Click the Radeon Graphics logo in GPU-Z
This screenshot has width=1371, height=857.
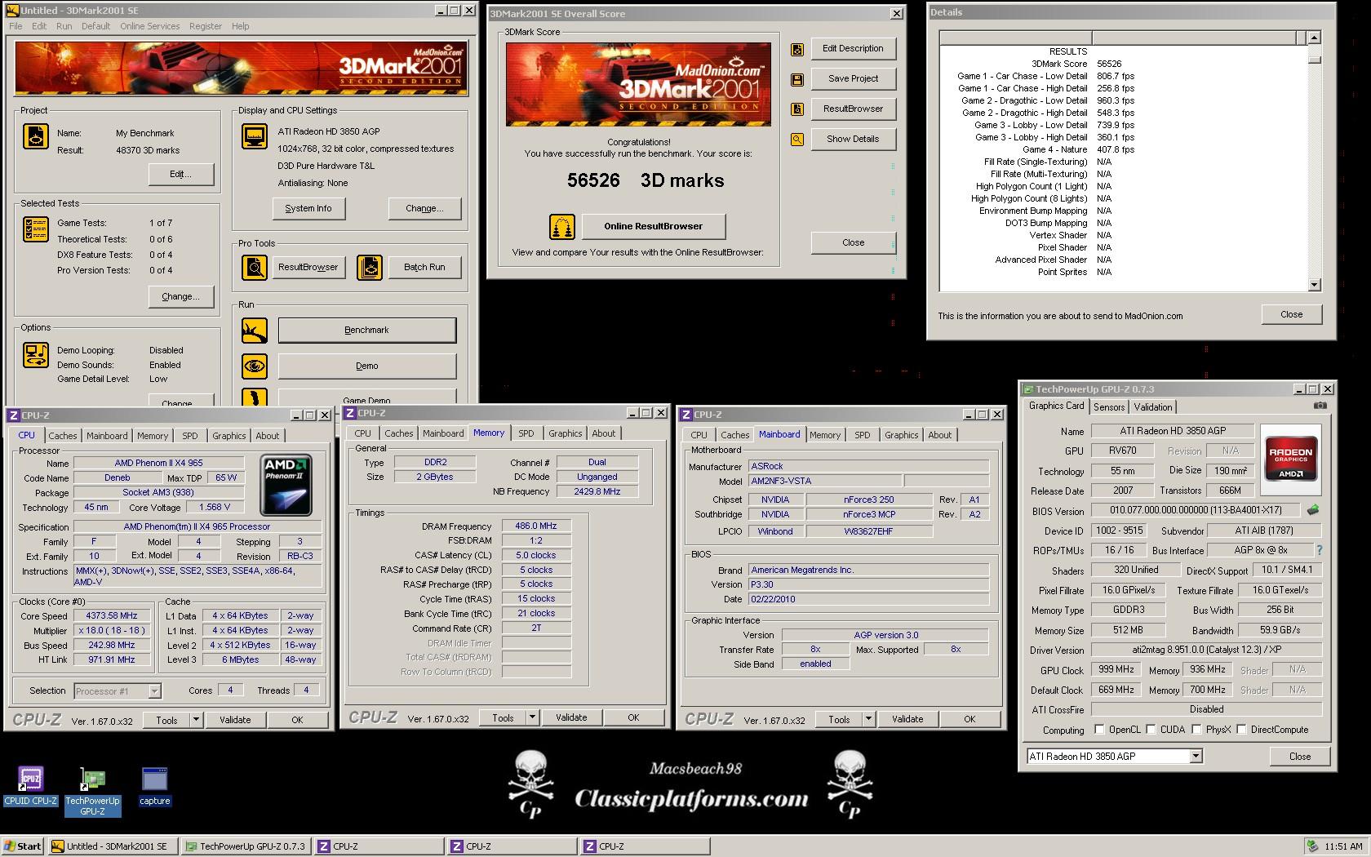1291,460
